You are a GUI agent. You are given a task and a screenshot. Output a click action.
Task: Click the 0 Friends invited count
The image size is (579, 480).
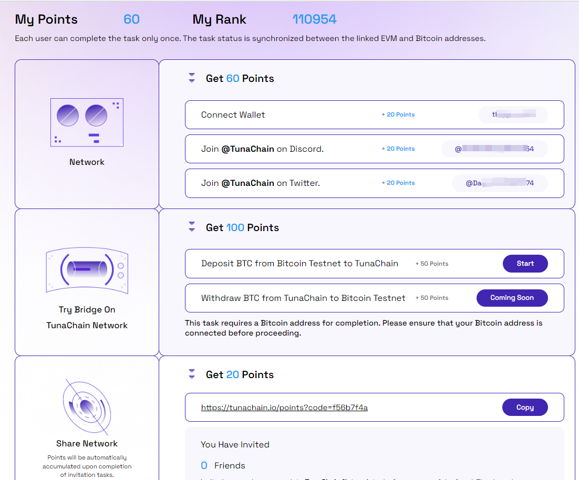click(x=223, y=466)
